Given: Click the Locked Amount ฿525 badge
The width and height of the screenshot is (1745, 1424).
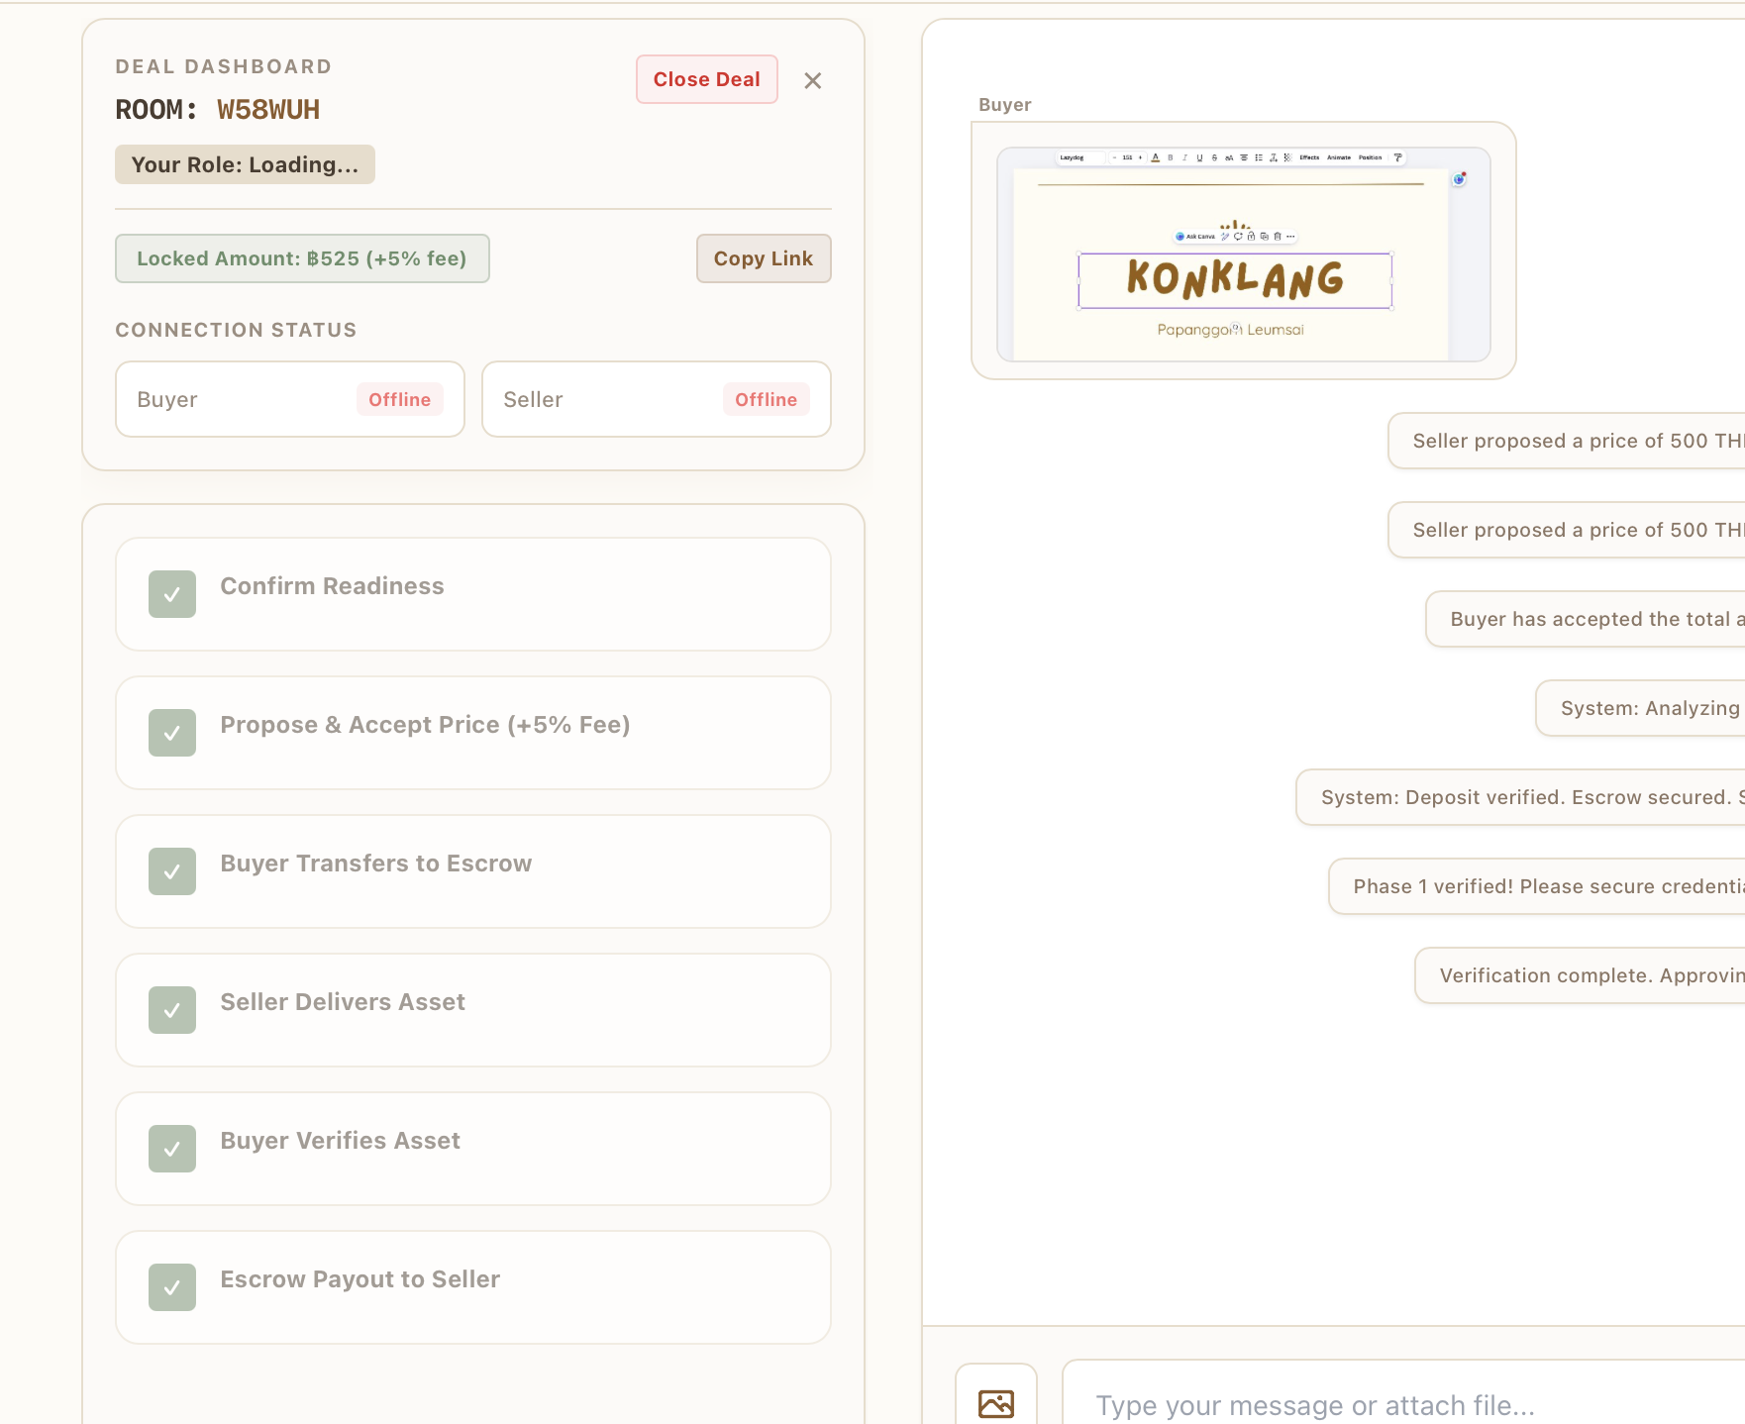Looking at the screenshot, I should [x=302, y=258].
